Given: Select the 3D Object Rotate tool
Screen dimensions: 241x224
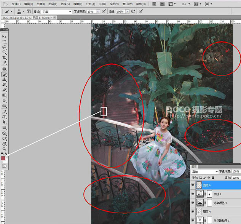Looking at the screenshot, I should tap(4, 133).
